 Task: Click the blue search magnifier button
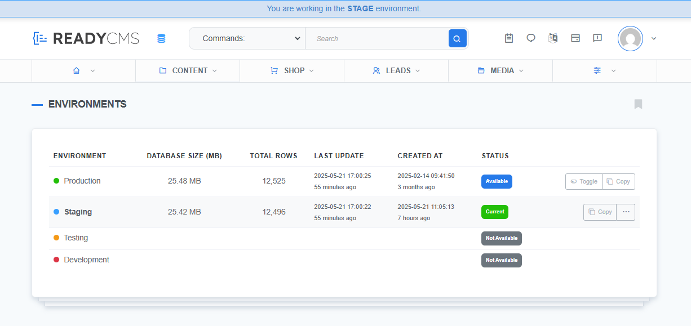coord(457,38)
